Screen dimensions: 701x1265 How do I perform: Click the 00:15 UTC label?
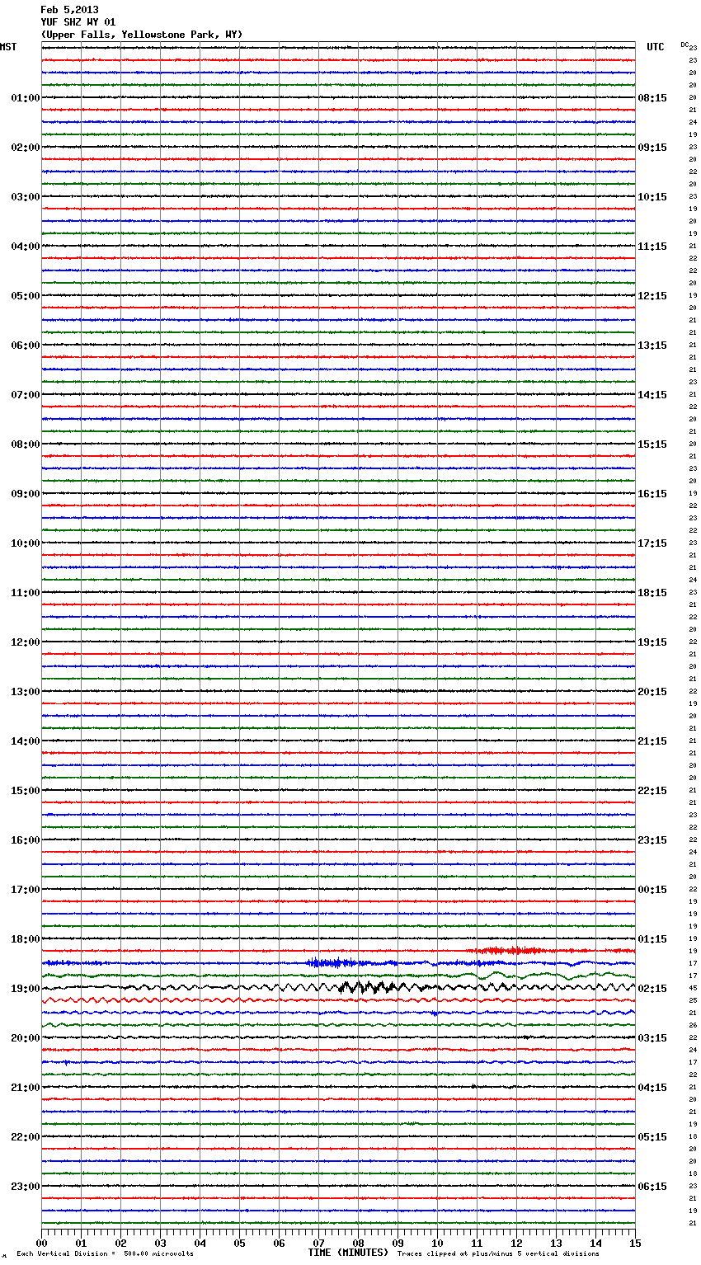[652, 890]
